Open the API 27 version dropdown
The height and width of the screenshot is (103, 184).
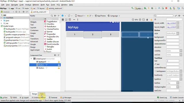pyautogui.click(x=90, y=16)
